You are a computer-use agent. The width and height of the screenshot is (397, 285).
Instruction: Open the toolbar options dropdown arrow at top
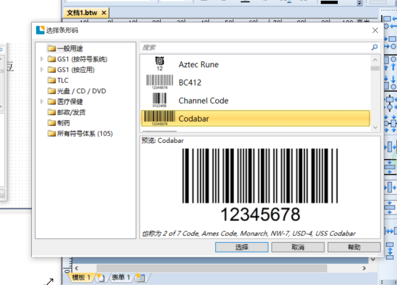[x=360, y=3]
